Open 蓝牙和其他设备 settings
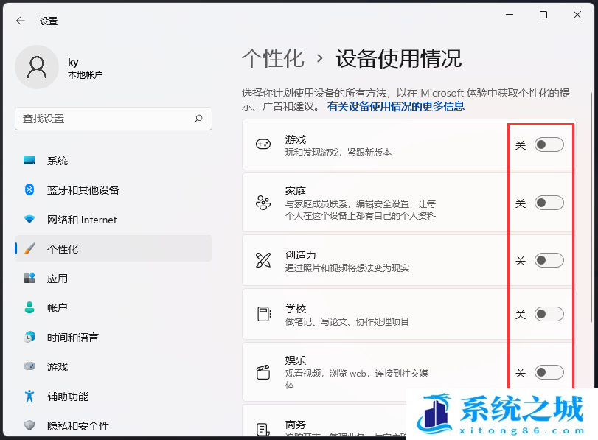The height and width of the screenshot is (440, 598). pyautogui.click(x=114, y=190)
